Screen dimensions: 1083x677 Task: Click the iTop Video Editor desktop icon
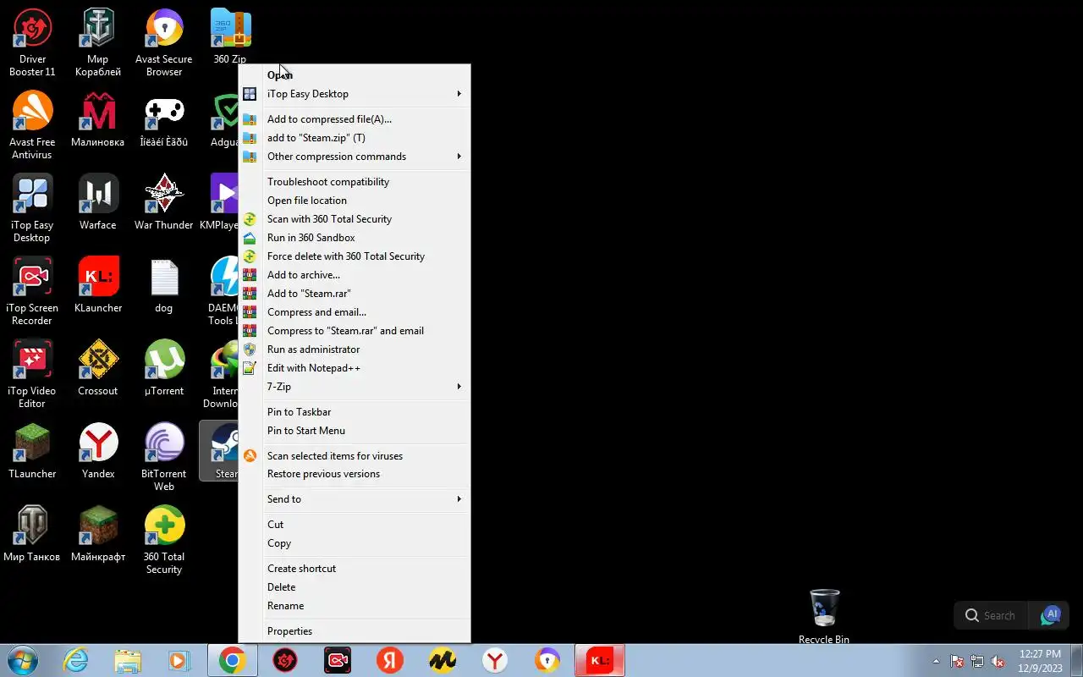click(32, 374)
